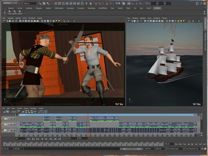
Task: Click the sequencer field showing 704
Action: pos(72,138)
